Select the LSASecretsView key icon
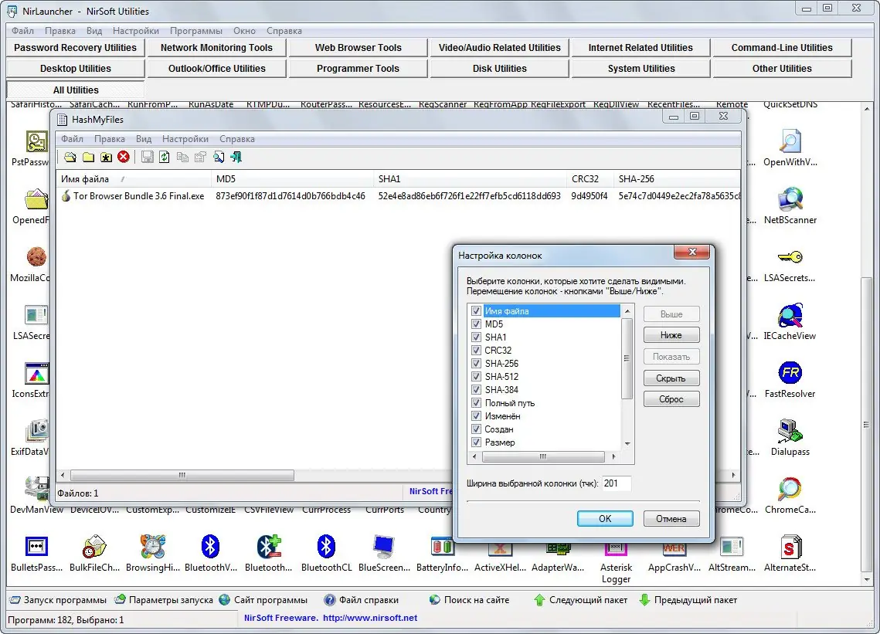880x634 pixels. click(x=790, y=257)
